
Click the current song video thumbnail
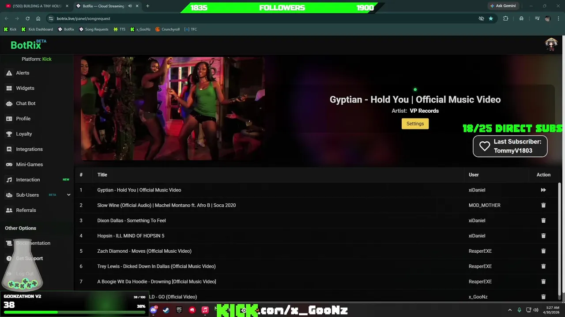173,109
